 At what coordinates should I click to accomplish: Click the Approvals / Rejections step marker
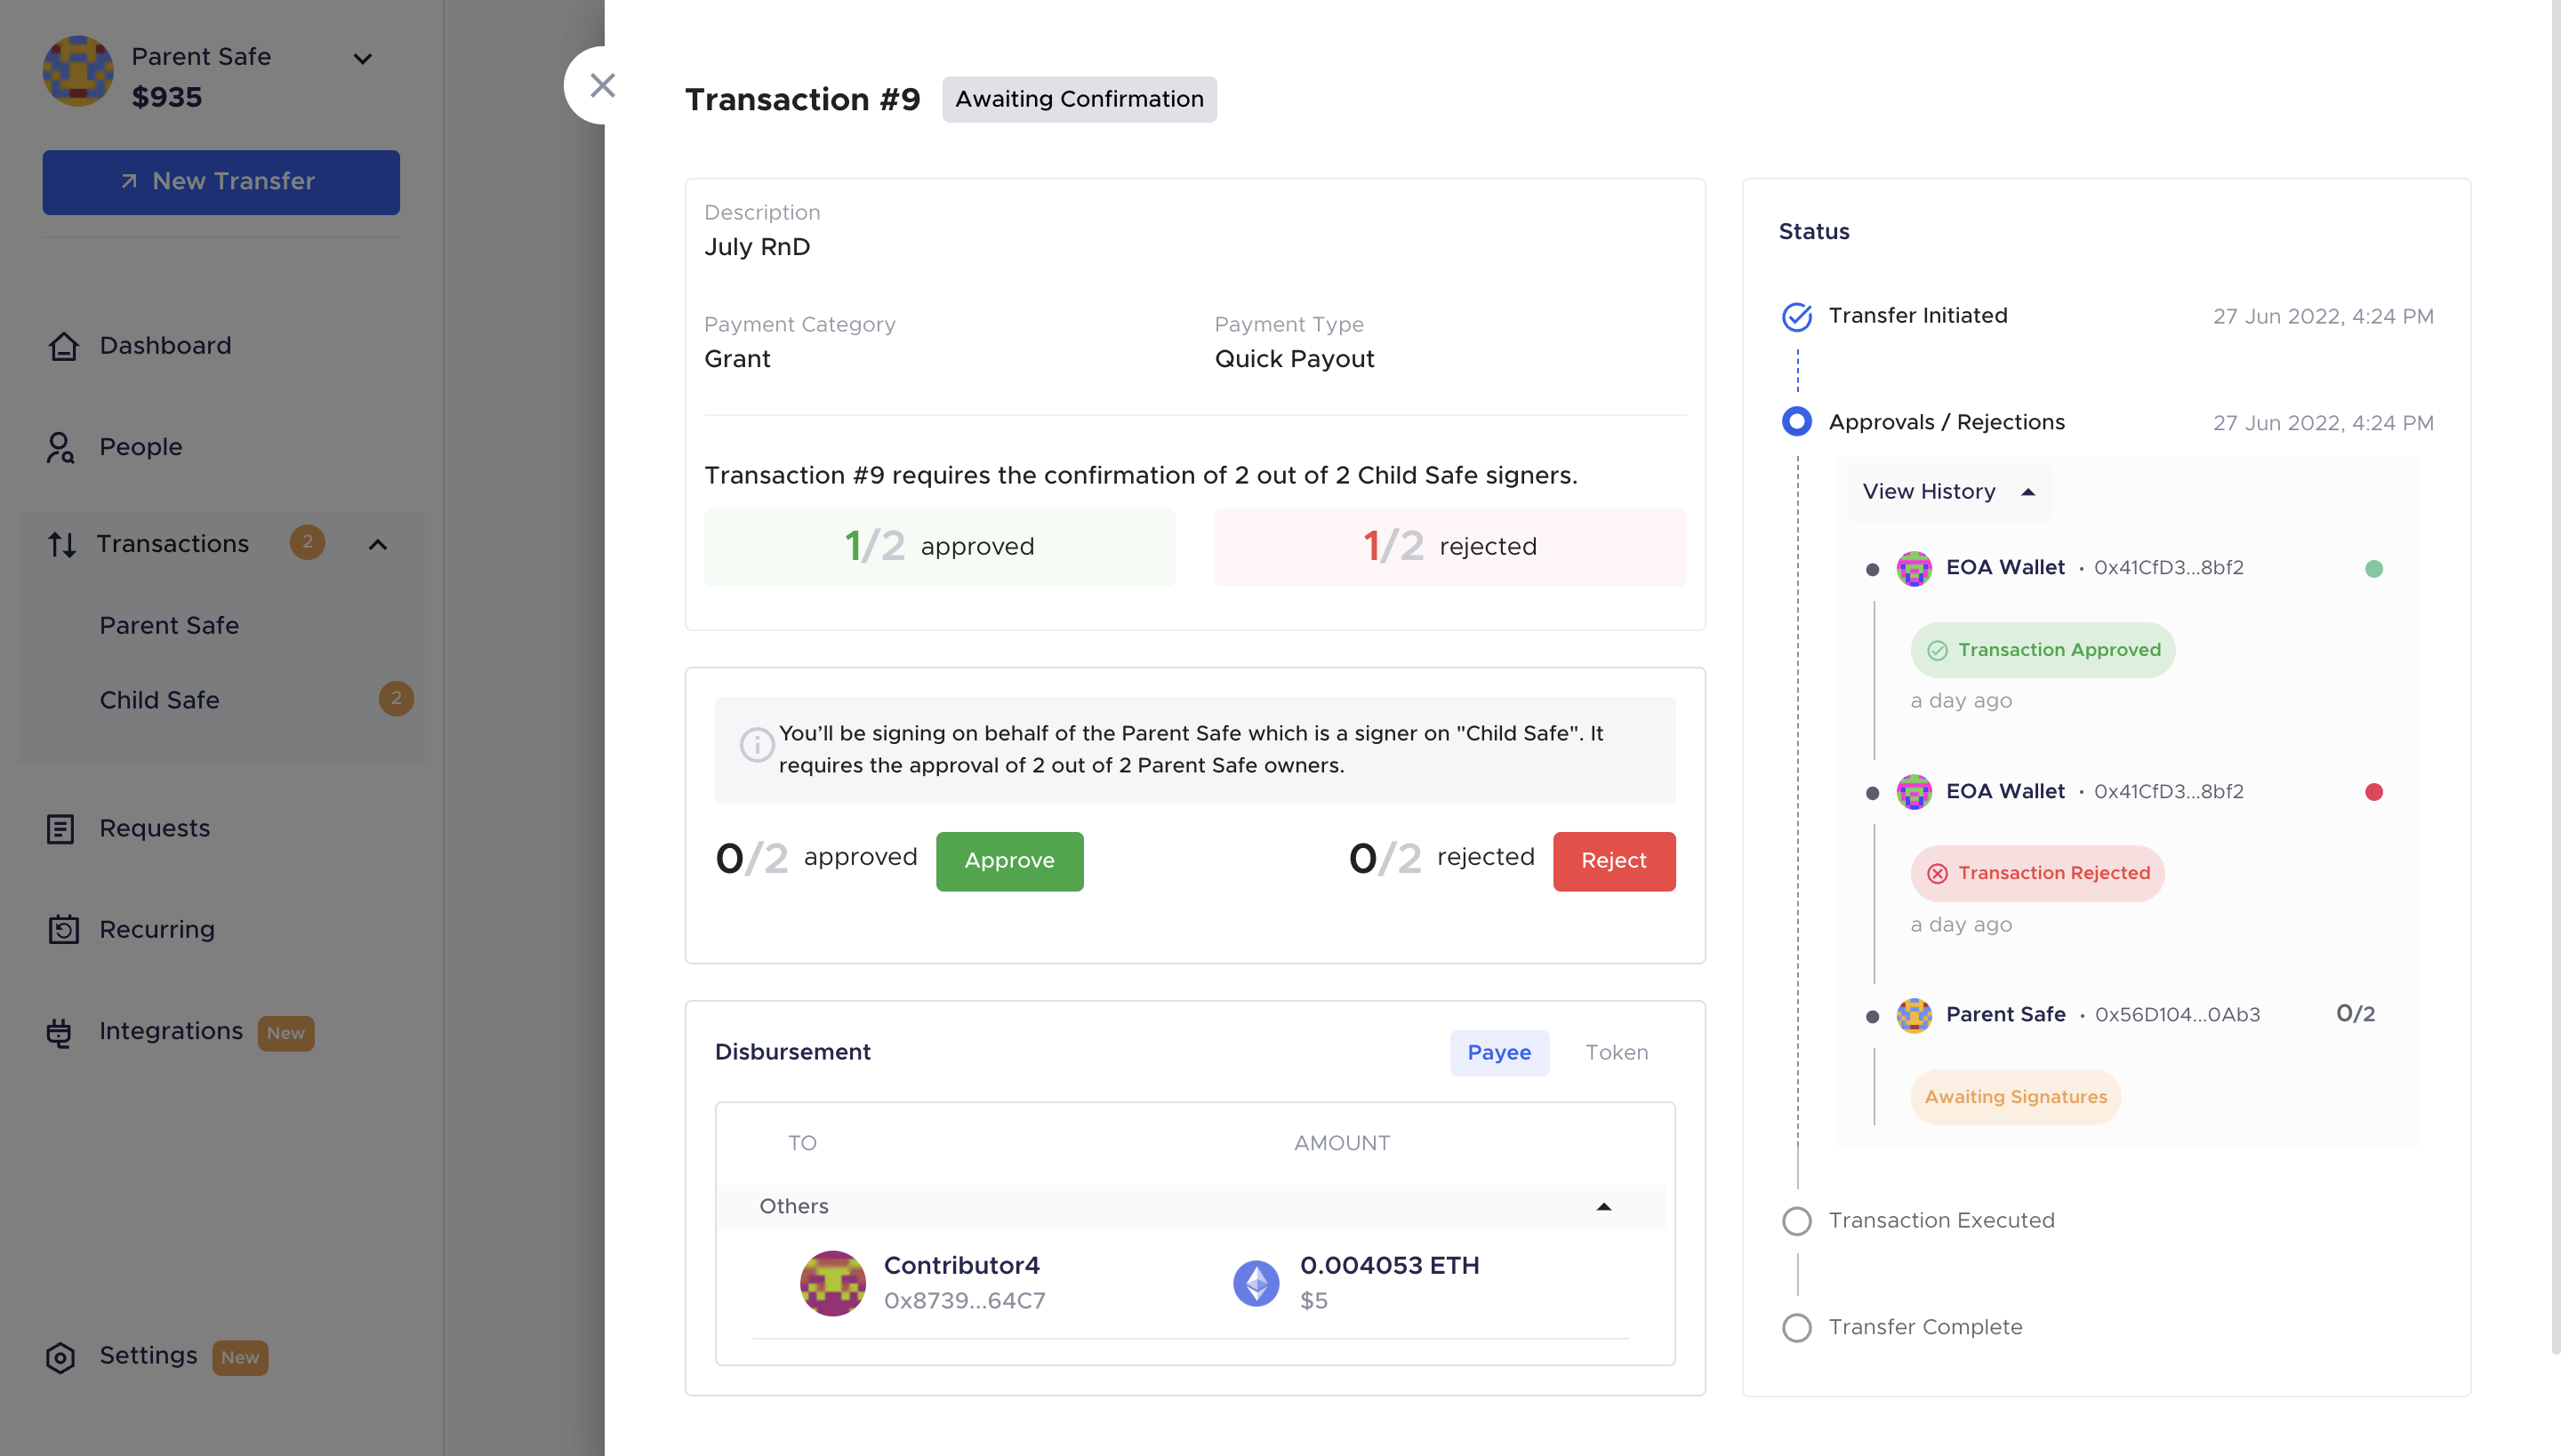pyautogui.click(x=1796, y=422)
